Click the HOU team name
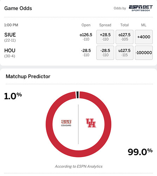157x176 pixels. click(x=10, y=51)
